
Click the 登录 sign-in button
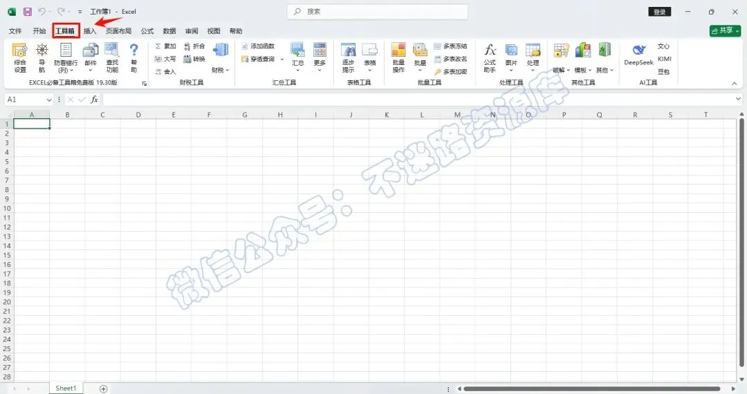pyautogui.click(x=660, y=12)
